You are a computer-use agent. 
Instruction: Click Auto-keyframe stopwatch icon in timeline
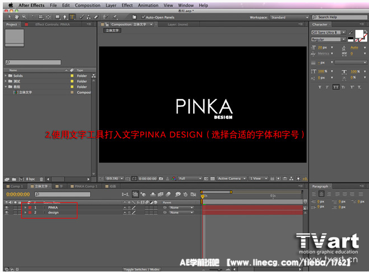[185, 194]
